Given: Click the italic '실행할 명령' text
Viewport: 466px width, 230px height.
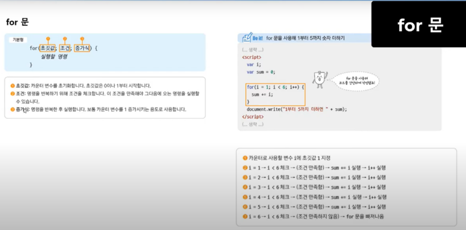Looking at the screenshot, I should [x=54, y=56].
